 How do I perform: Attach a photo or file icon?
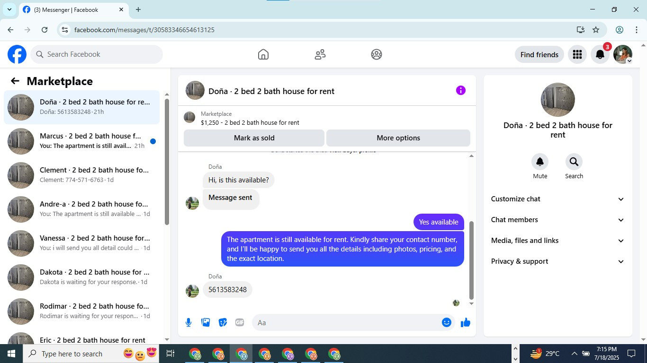206,322
